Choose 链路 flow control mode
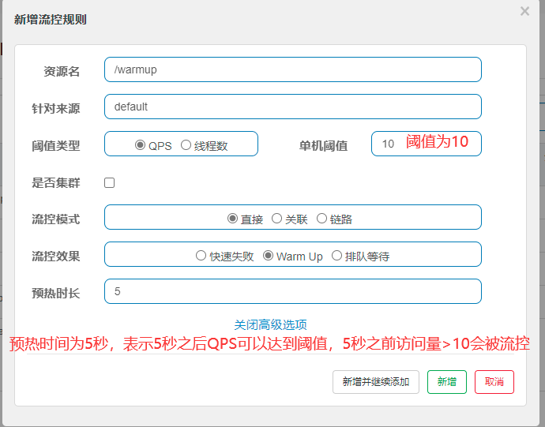The width and height of the screenshot is (545, 427). [322, 219]
